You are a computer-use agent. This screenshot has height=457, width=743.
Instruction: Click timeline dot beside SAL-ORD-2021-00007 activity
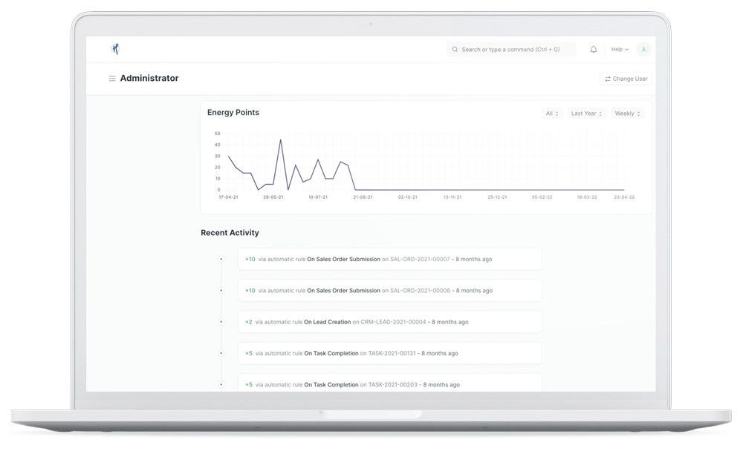point(221,260)
